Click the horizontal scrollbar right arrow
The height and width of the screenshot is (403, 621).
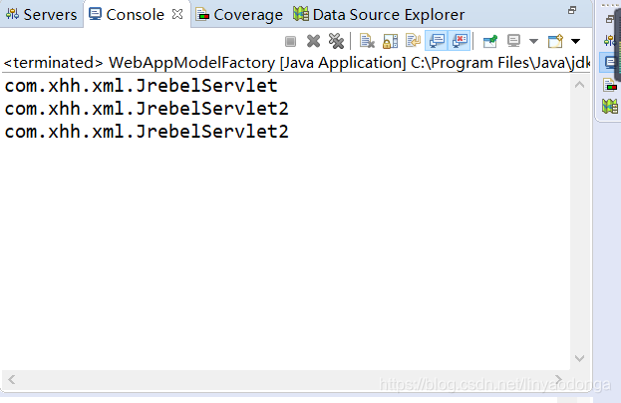[x=558, y=380]
